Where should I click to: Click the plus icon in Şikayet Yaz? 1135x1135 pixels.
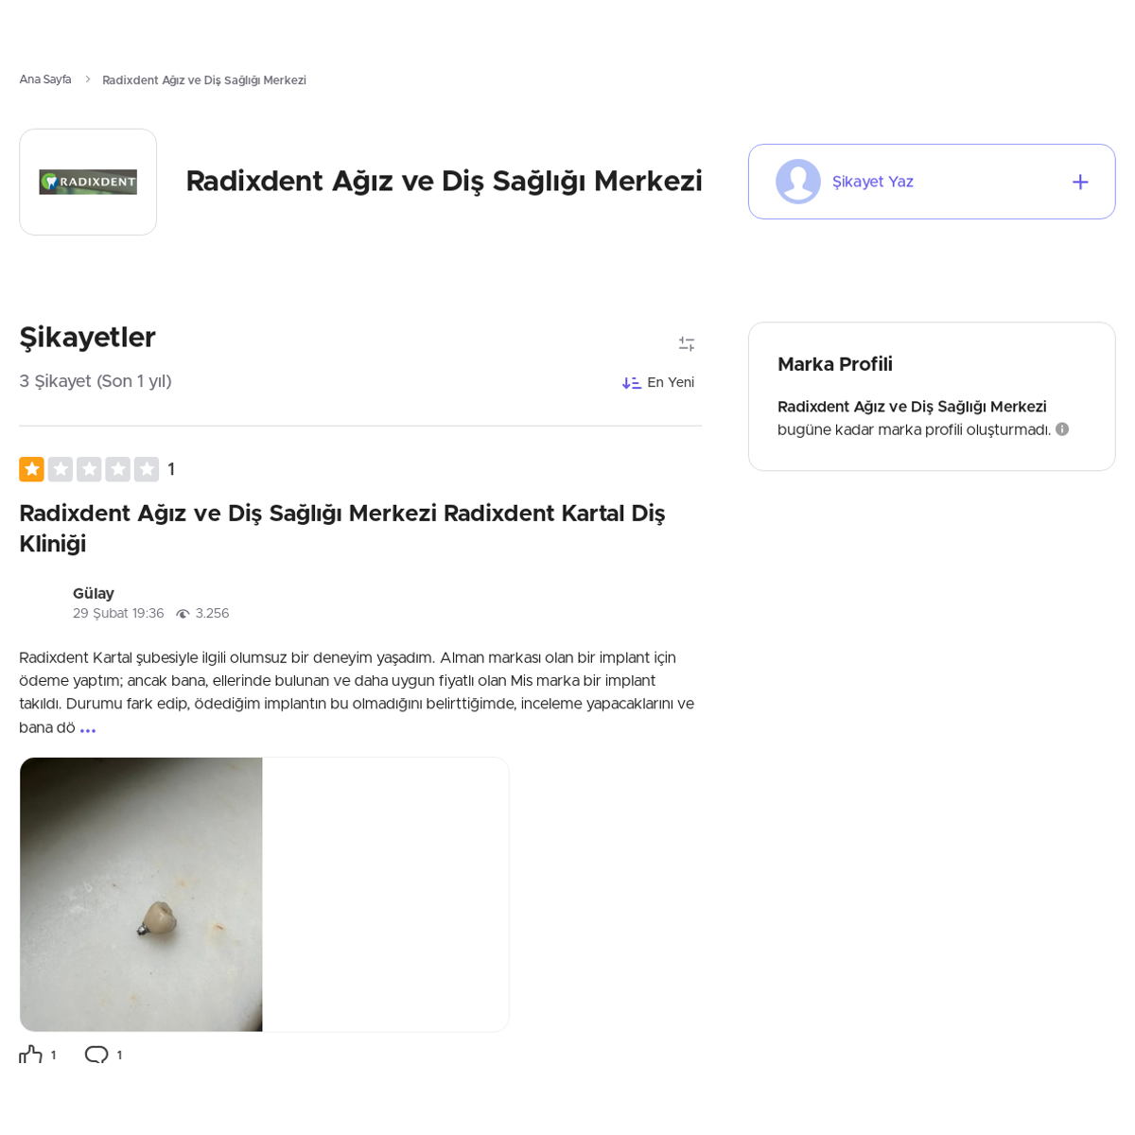click(1080, 182)
